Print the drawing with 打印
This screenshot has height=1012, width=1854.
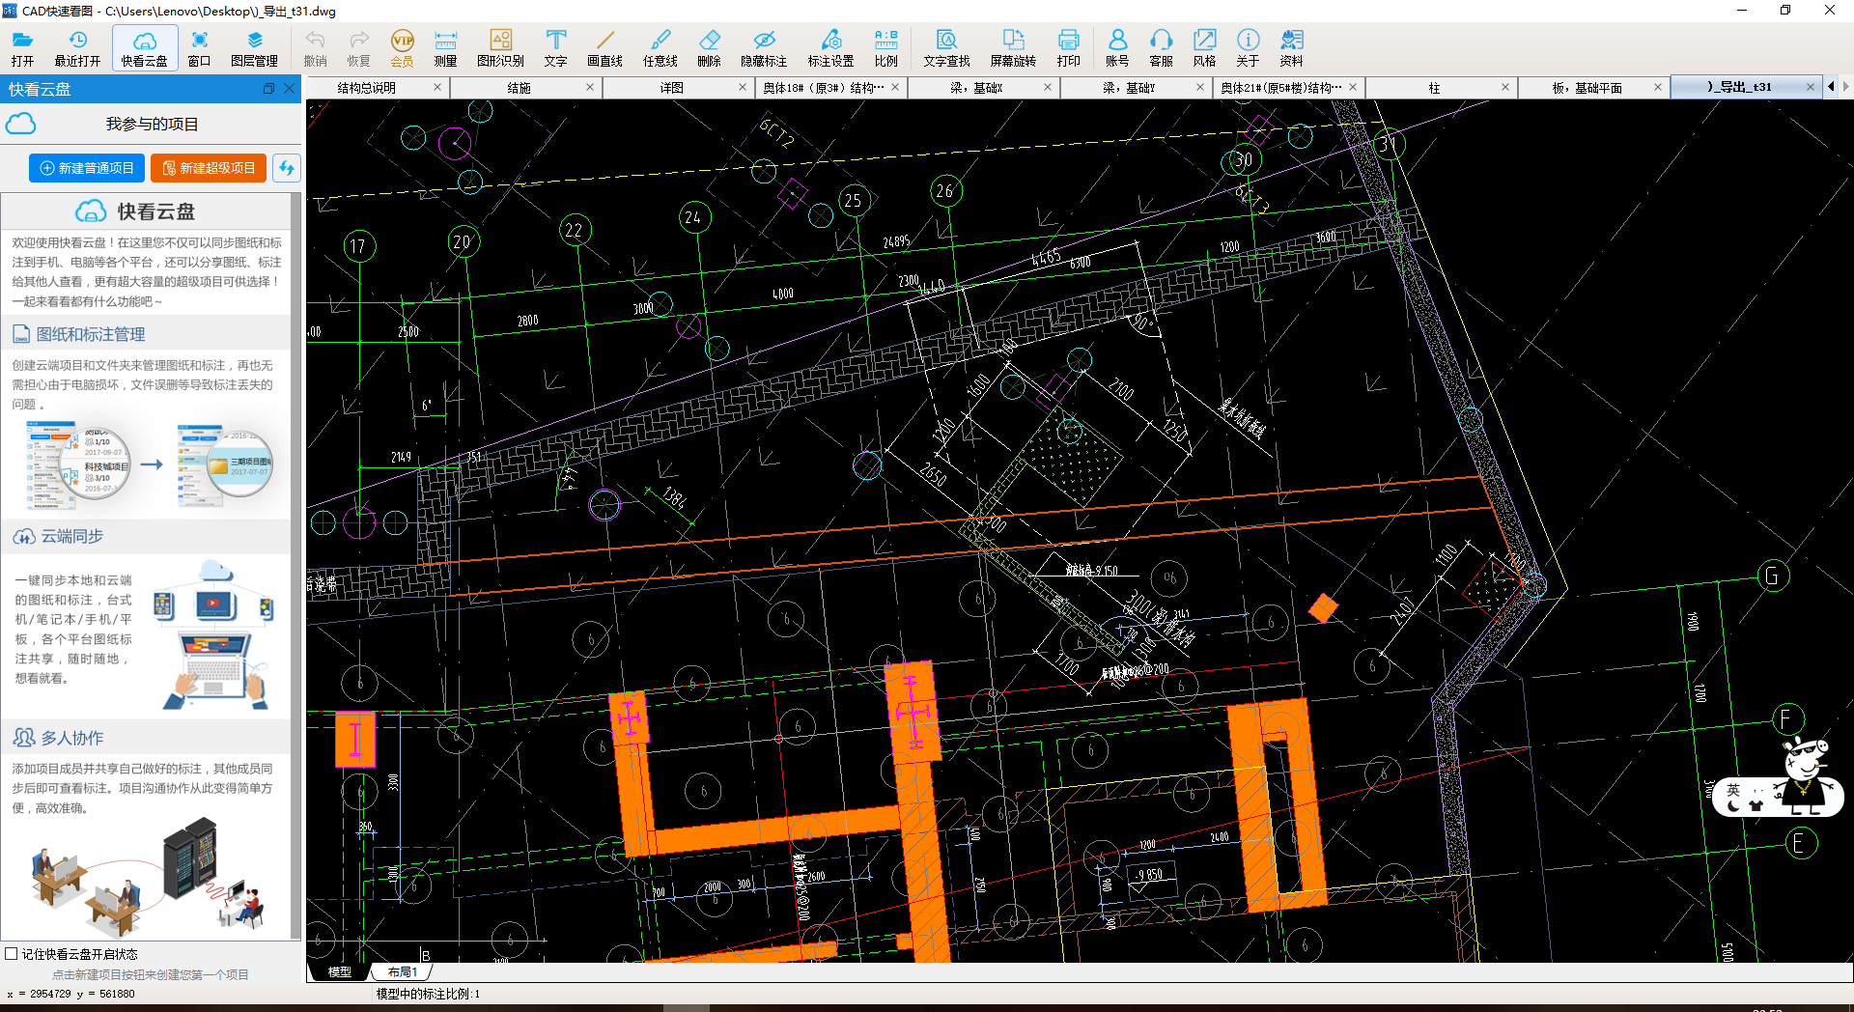tap(1068, 47)
